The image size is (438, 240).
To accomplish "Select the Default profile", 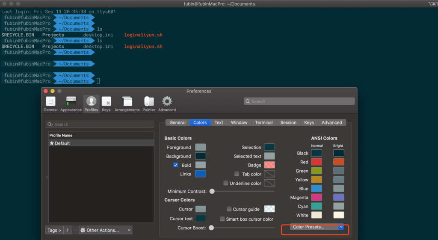I will [62, 143].
